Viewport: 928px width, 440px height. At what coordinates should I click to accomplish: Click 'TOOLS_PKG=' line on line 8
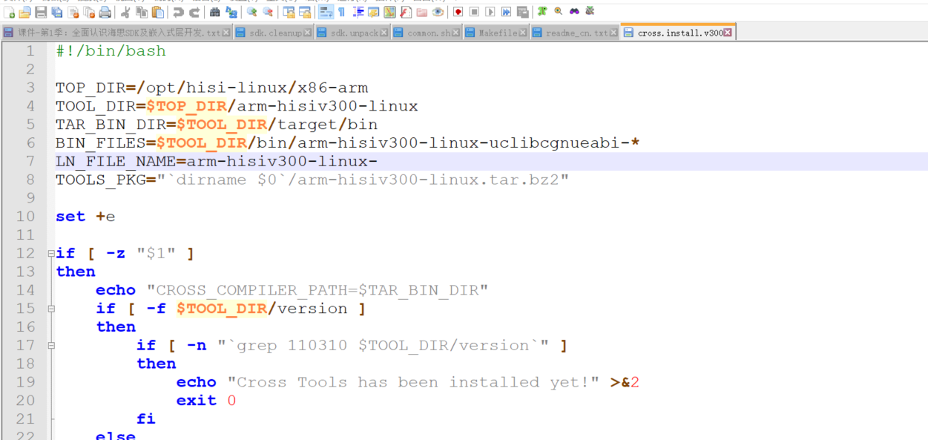coord(312,180)
